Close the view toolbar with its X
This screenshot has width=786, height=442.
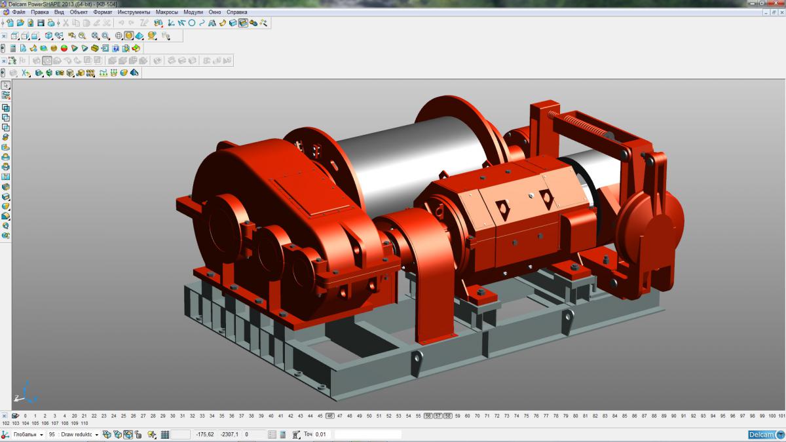tap(4, 36)
